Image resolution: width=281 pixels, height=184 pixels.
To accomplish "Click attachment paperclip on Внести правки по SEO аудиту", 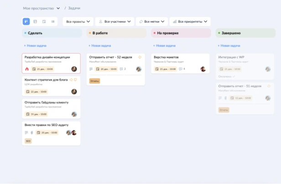I will [32, 133].
